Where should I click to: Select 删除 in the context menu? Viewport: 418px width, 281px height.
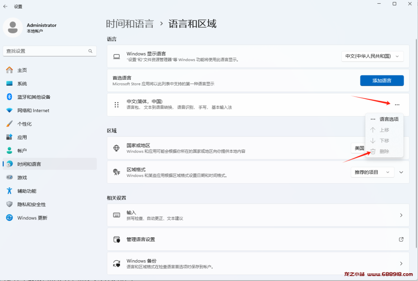tap(384, 151)
